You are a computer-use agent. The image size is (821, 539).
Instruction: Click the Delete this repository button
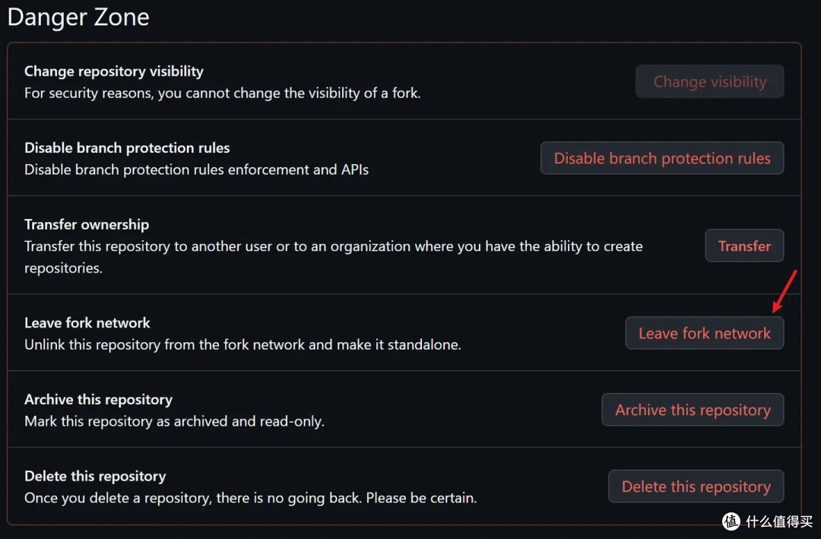click(x=696, y=486)
